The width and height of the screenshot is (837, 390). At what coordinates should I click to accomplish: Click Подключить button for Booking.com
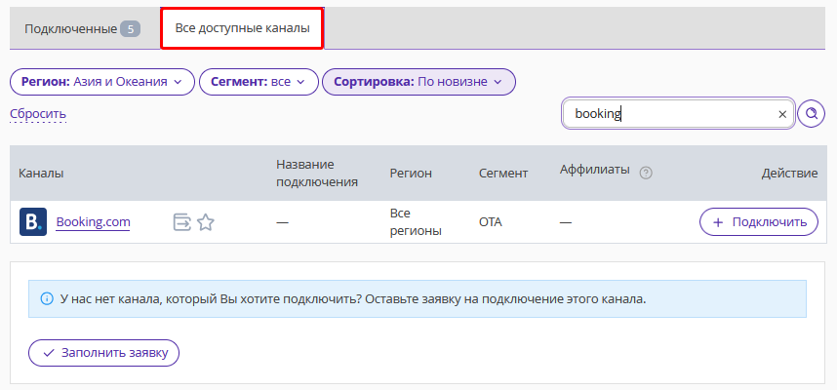coord(759,222)
